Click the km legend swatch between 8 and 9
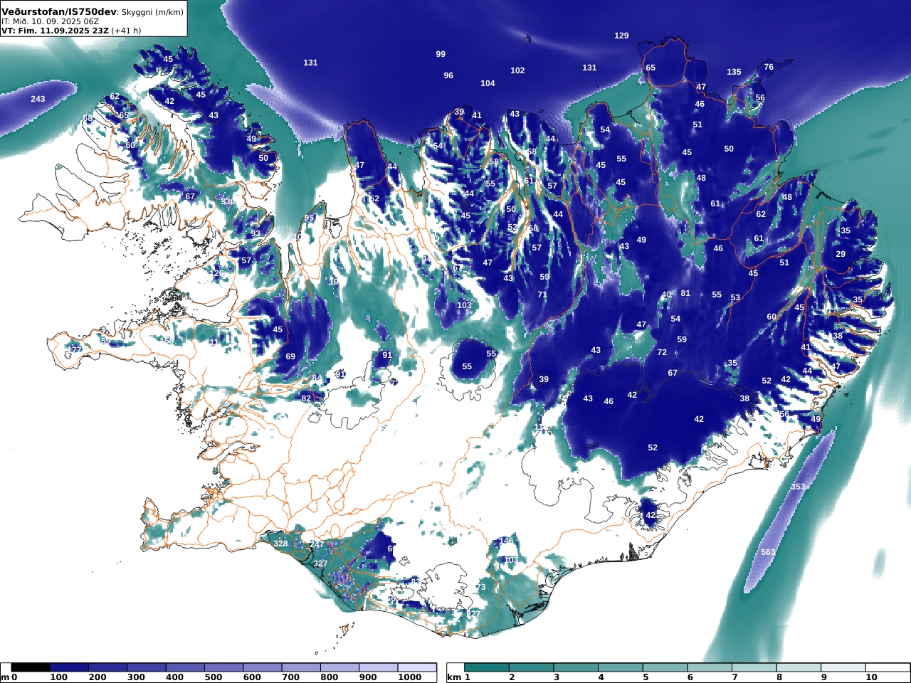The width and height of the screenshot is (911, 683). pyautogui.click(x=799, y=667)
